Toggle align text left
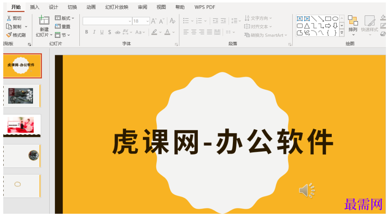 click(x=186, y=32)
